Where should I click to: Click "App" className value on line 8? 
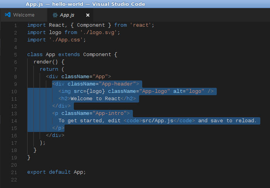(100, 77)
